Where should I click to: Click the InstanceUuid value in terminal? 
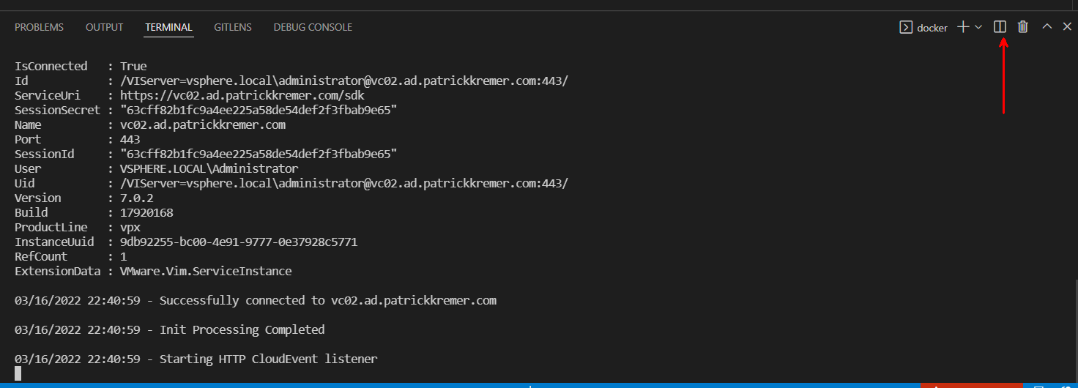click(x=239, y=242)
